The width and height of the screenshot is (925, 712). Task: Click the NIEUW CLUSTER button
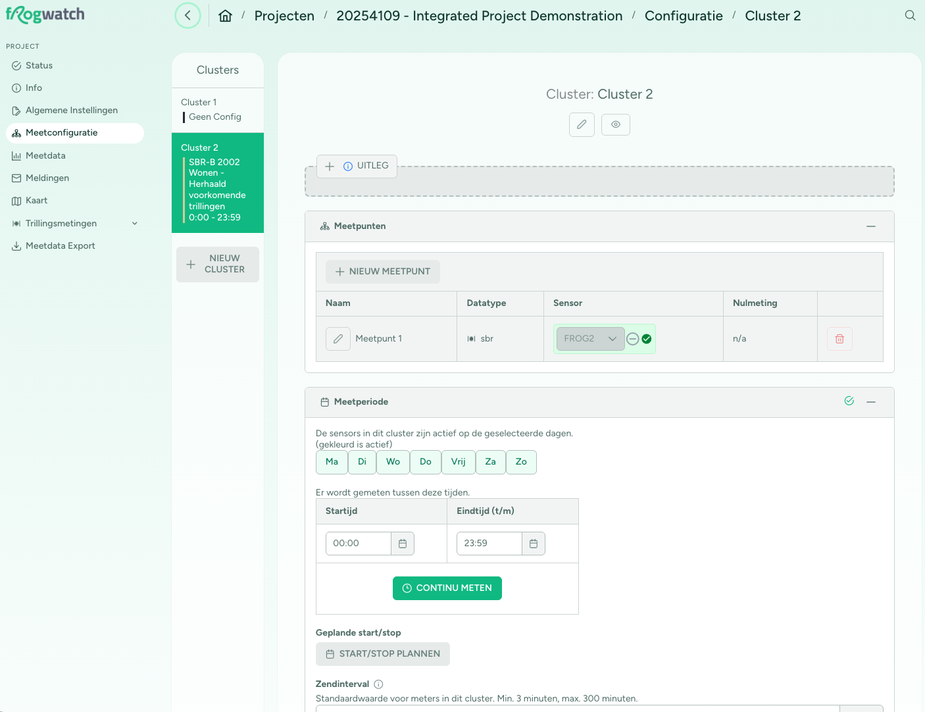point(218,265)
